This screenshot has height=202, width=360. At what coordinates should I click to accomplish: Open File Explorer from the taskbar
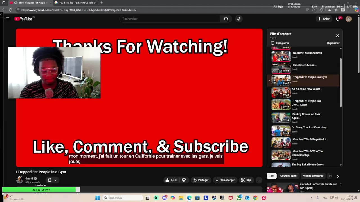coord(181,198)
